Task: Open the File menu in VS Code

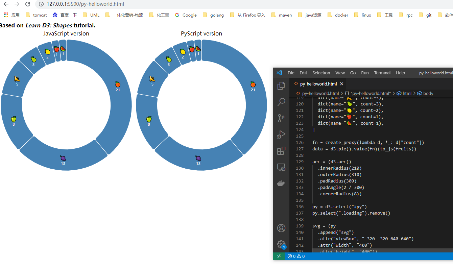Action: click(291, 73)
